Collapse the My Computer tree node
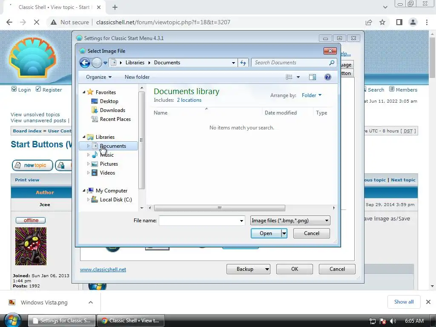This screenshot has width=436, height=327. pyautogui.click(x=84, y=190)
